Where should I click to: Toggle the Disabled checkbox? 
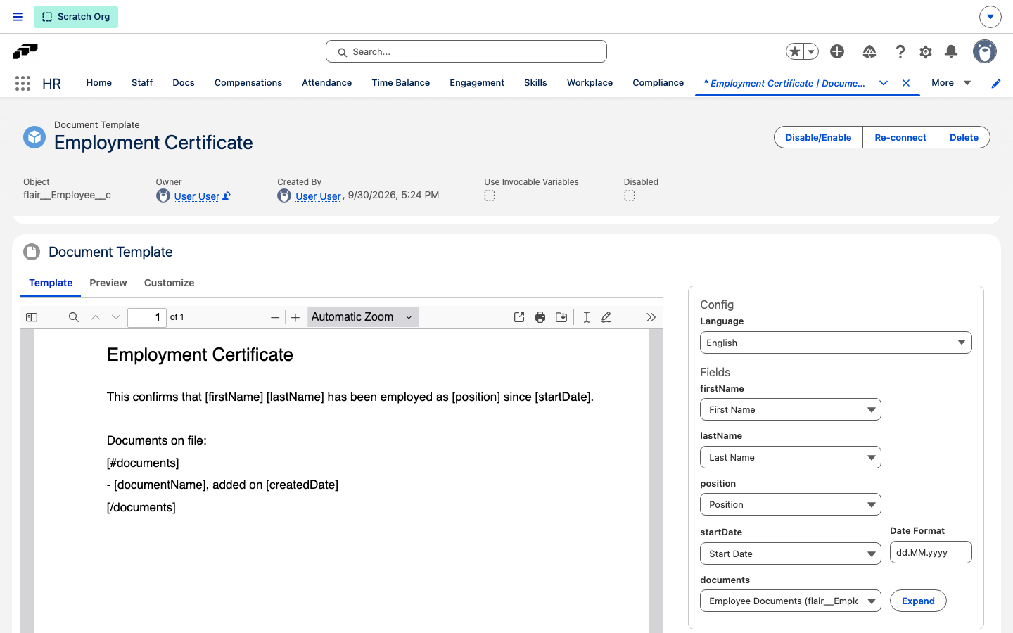coord(630,196)
